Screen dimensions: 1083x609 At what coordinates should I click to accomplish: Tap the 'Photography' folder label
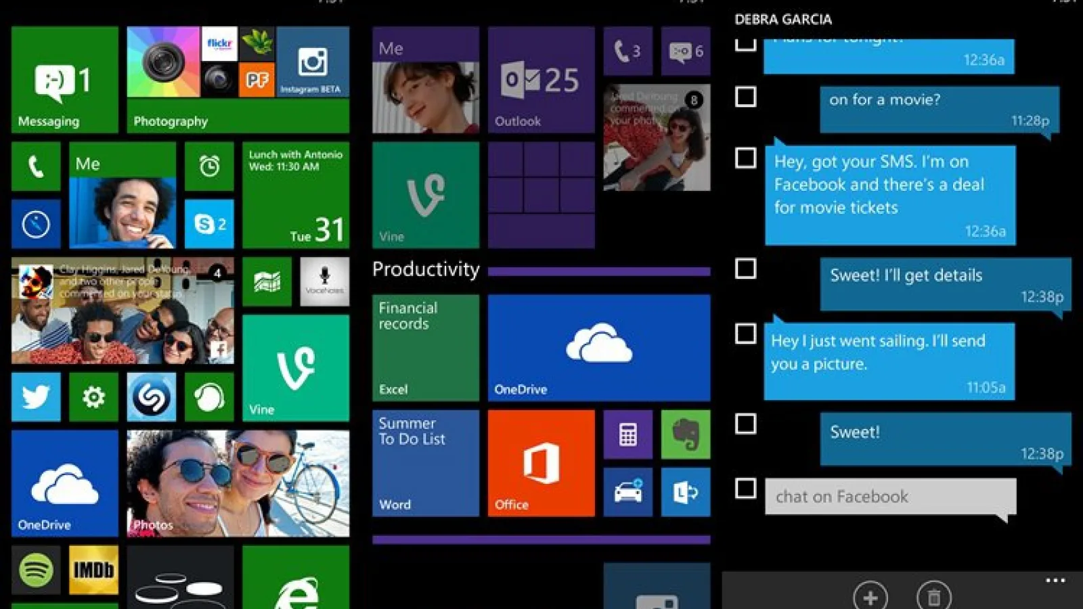[x=171, y=121]
